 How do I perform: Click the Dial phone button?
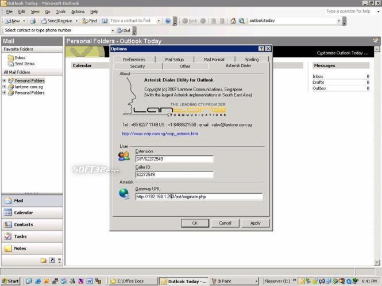point(124,30)
